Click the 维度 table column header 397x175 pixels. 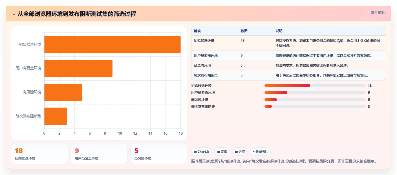click(197, 31)
